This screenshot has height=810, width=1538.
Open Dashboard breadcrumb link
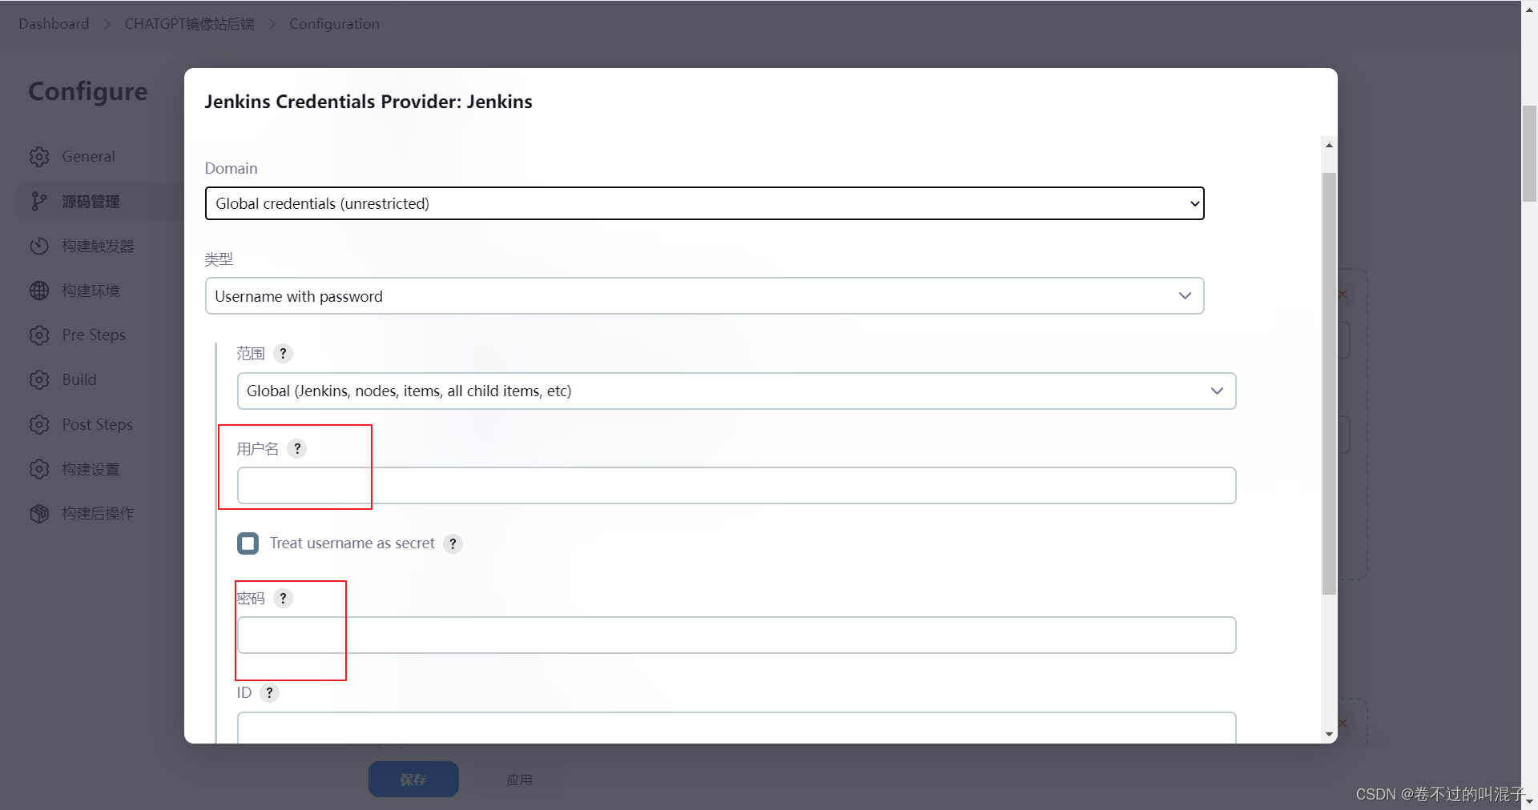[54, 24]
